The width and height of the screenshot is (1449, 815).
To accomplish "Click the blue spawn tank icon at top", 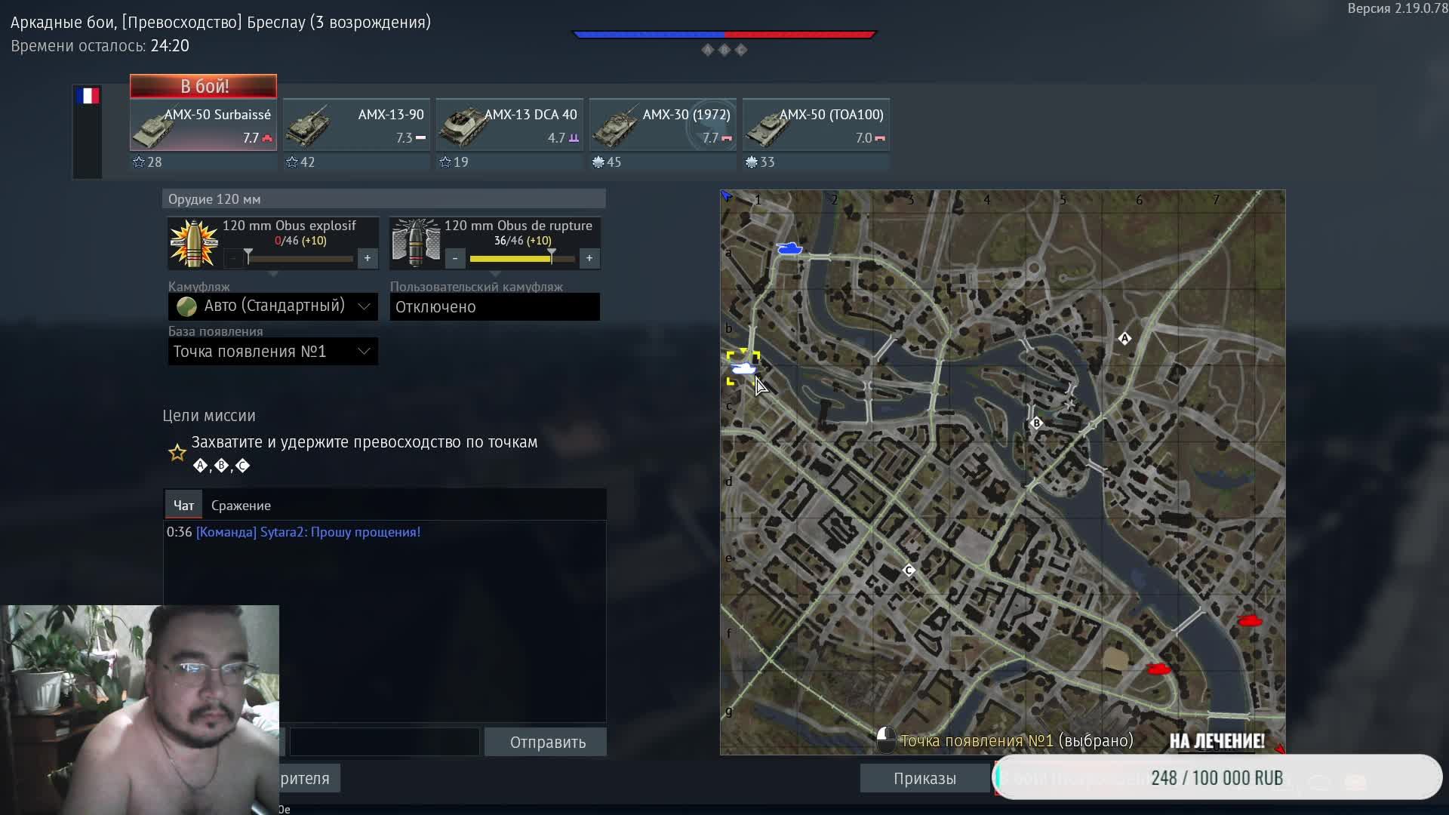I will pos(789,248).
